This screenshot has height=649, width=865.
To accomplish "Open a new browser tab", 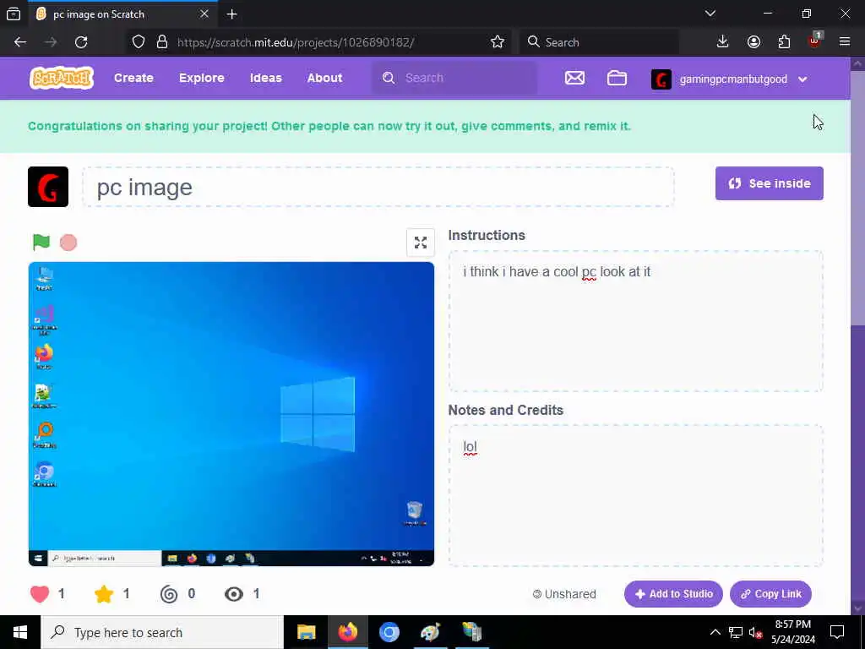I will point(231,14).
